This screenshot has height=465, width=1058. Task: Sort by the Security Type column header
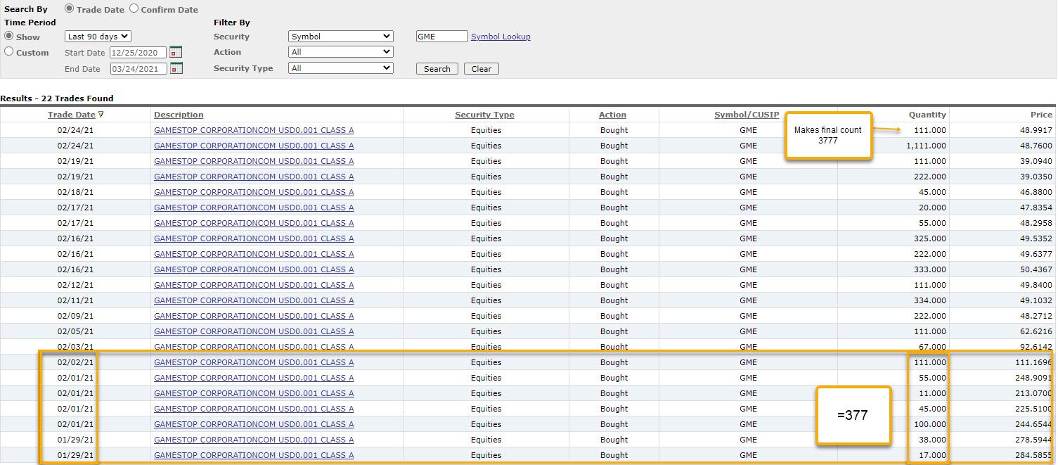pos(484,115)
